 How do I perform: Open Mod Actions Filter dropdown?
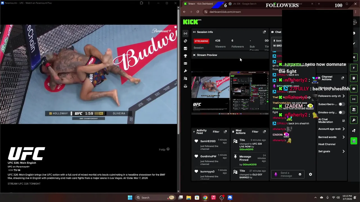(x=255, y=132)
